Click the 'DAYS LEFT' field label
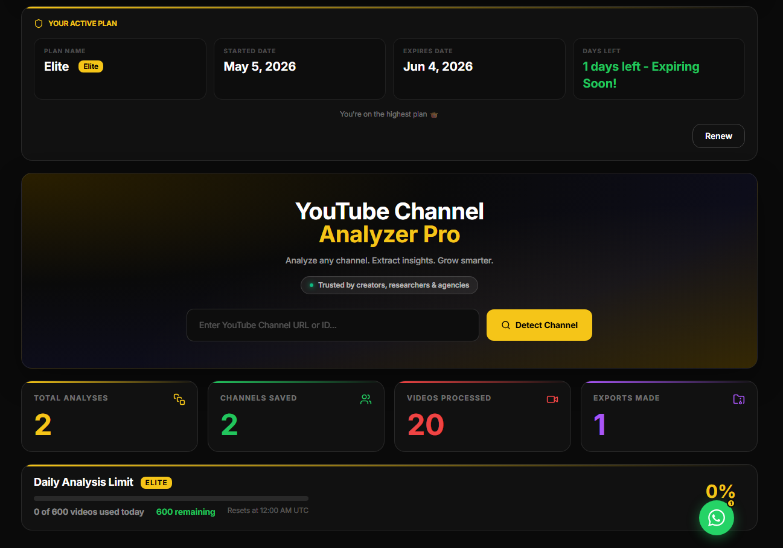Screen dimensions: 783x548 pos(601,51)
